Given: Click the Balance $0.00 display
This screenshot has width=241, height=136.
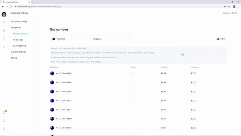Looking at the screenshot, I should point(230,13).
